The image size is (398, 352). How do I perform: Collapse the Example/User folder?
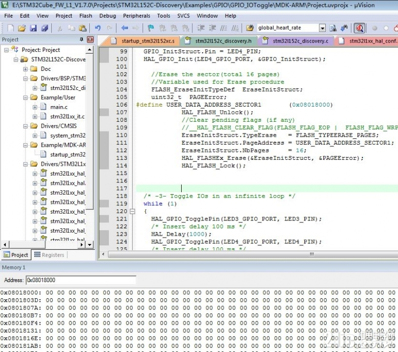[x=25, y=98]
